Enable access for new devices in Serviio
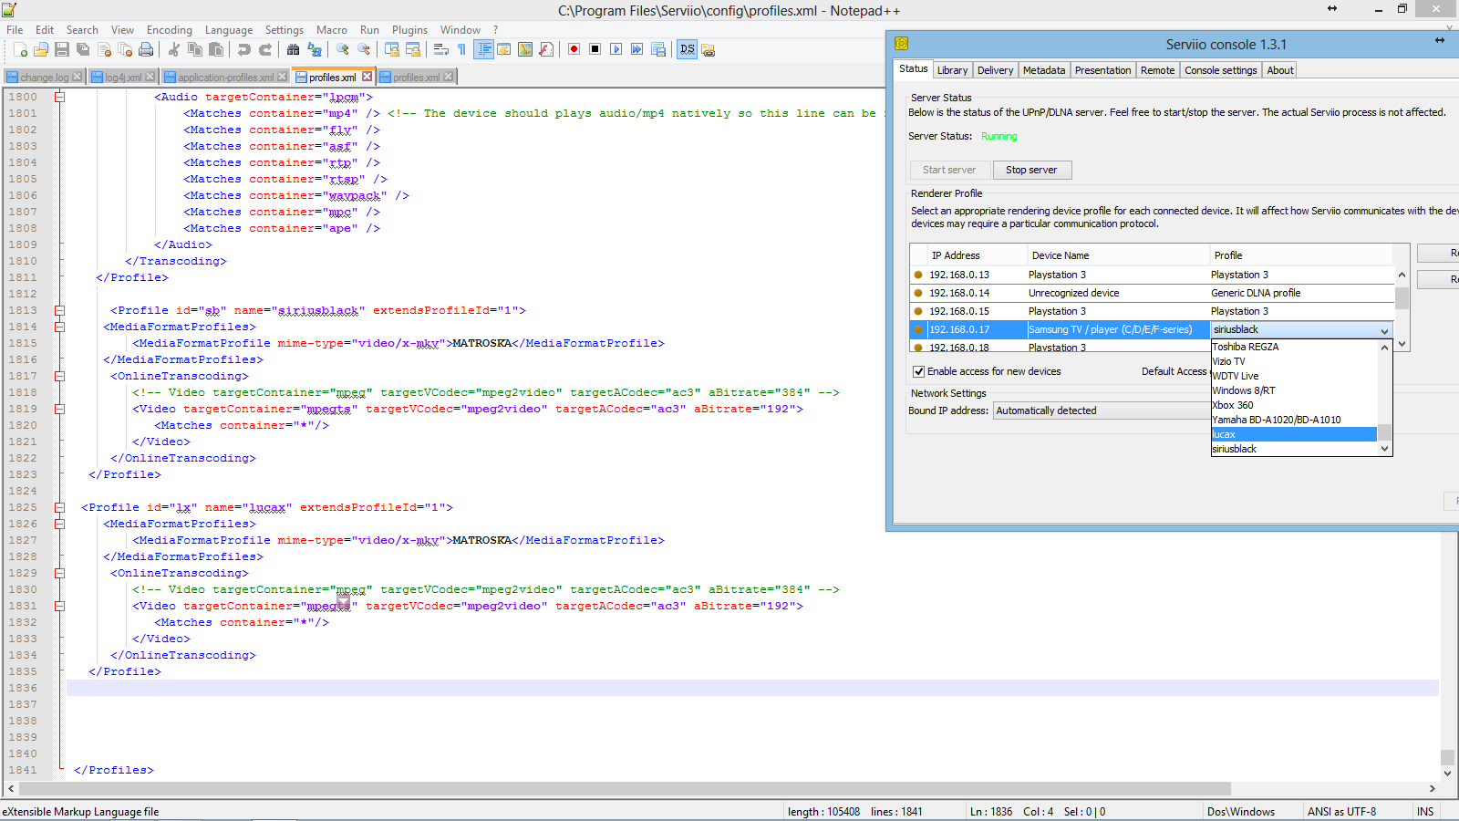This screenshot has height=821, width=1459. 919,371
